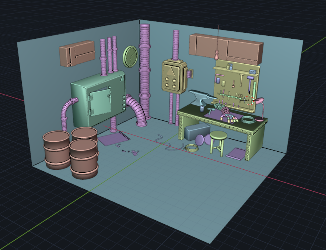326x250 pixels.
Task: Select the hanging light bulb
Action: click(x=217, y=55)
